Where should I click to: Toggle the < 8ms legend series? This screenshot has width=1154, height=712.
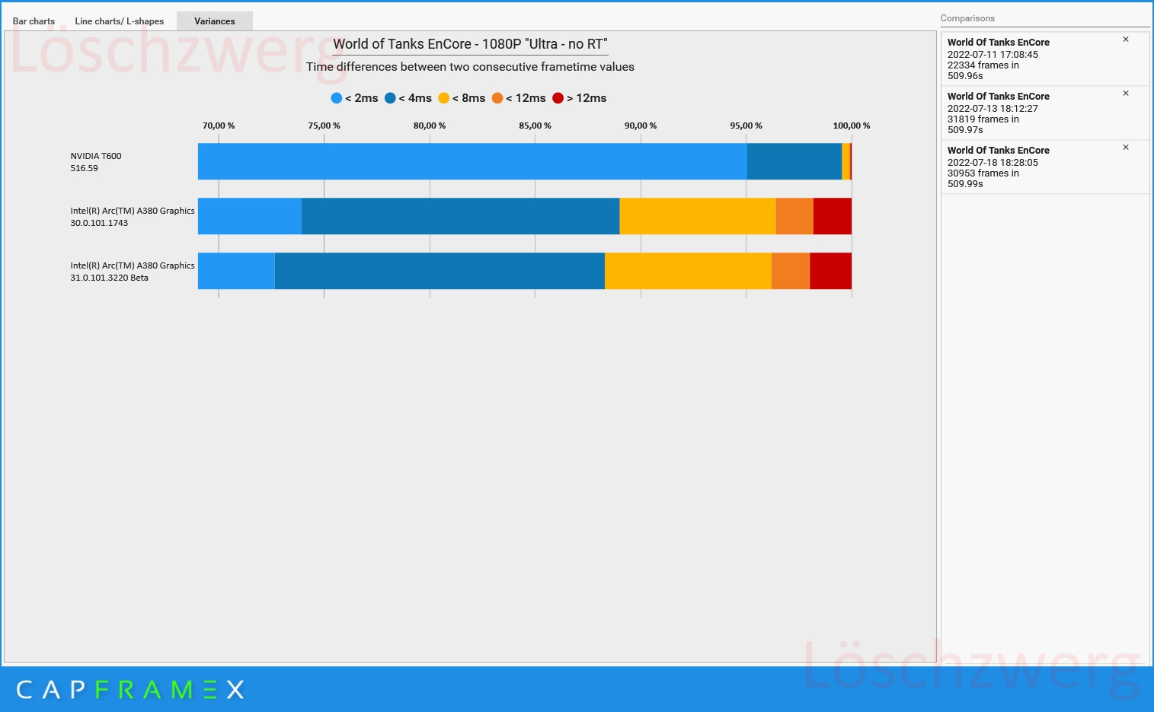(x=462, y=98)
